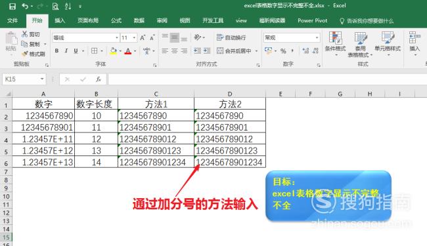
Task: Switch to the 公式 formulas tab
Action: coord(116,20)
